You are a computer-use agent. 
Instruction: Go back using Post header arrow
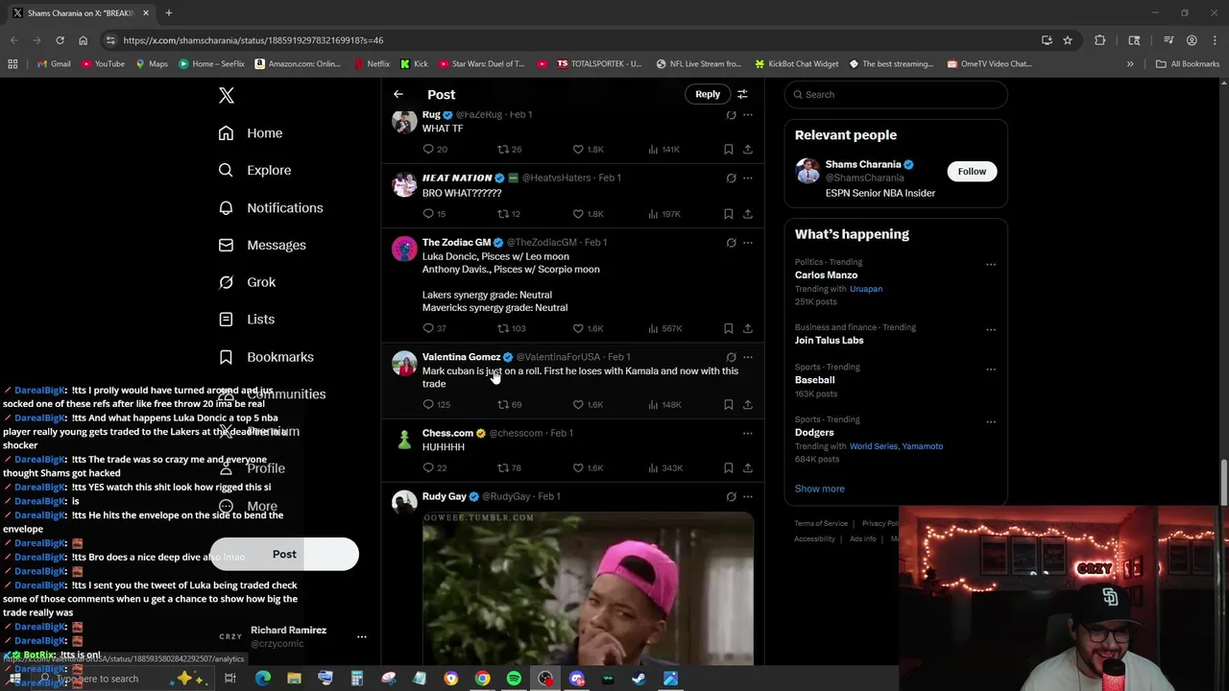click(398, 94)
